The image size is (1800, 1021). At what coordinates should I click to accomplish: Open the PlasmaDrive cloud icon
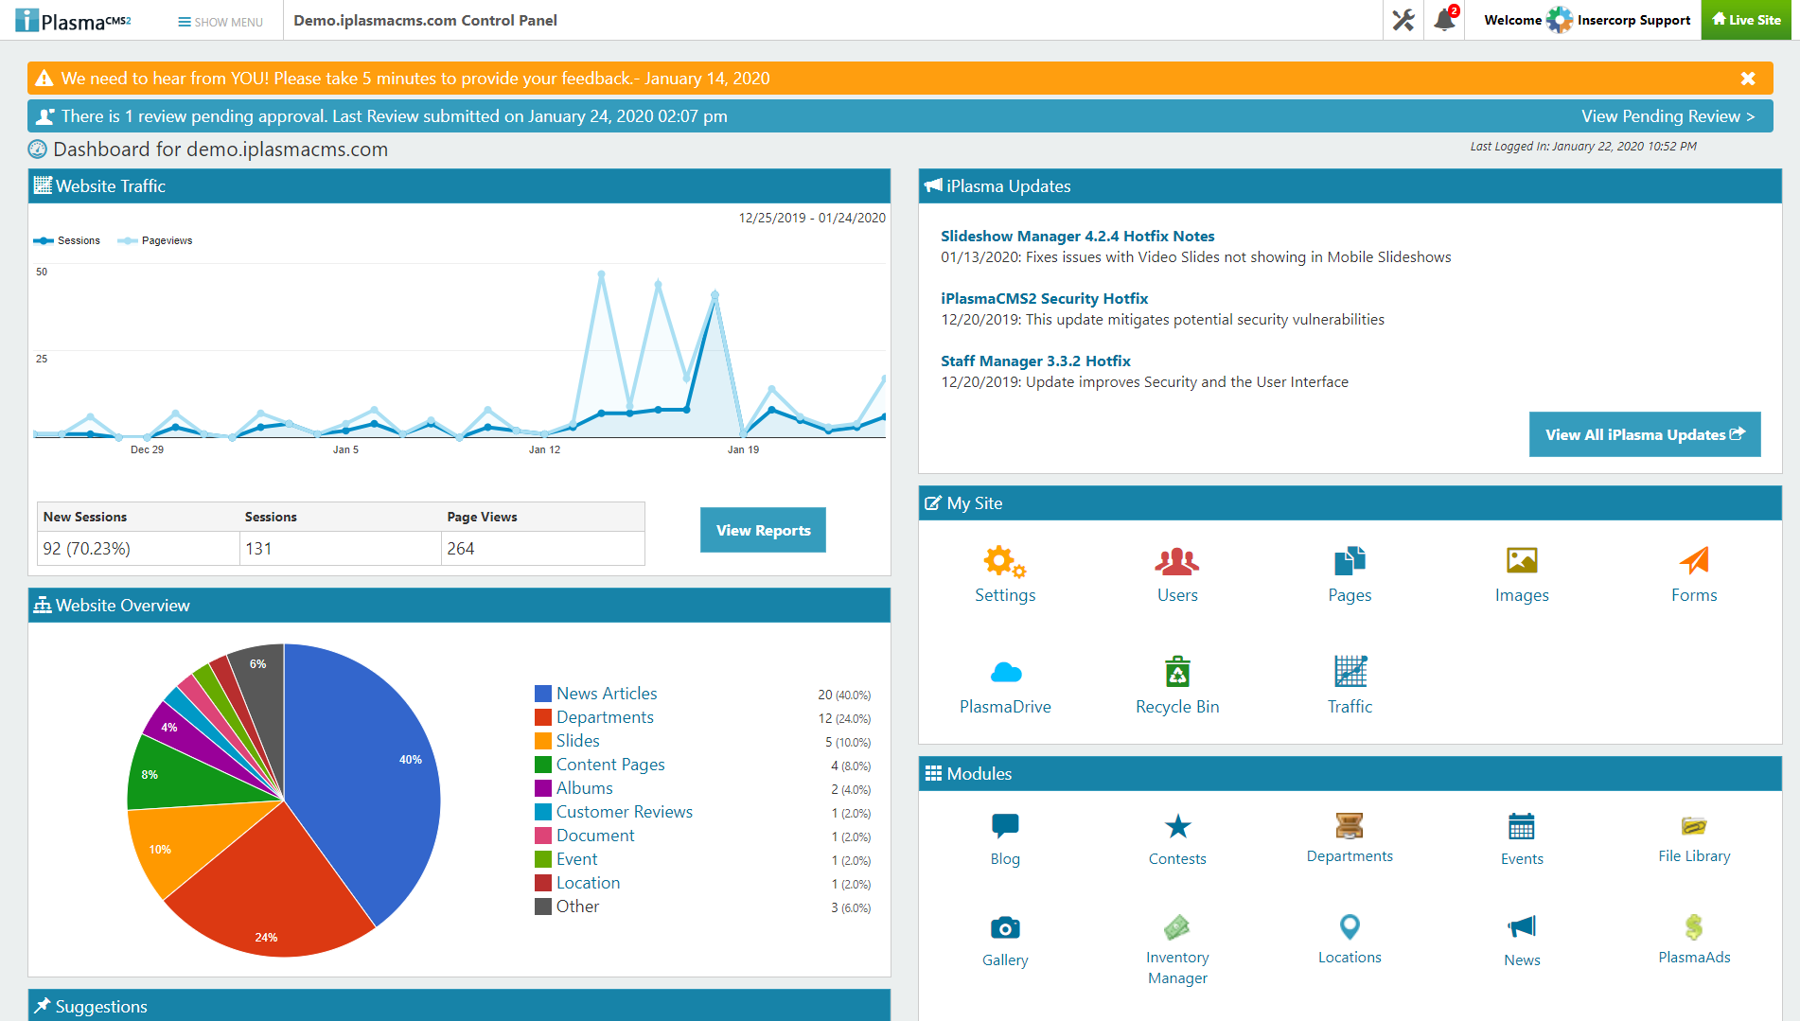tap(1005, 673)
